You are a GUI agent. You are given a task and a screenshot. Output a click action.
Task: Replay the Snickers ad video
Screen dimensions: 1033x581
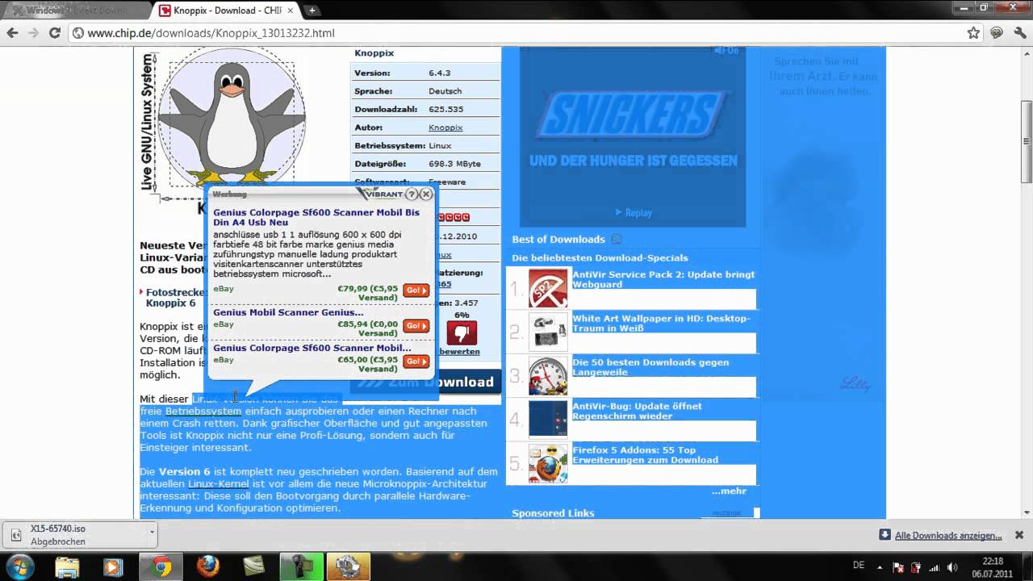634,213
